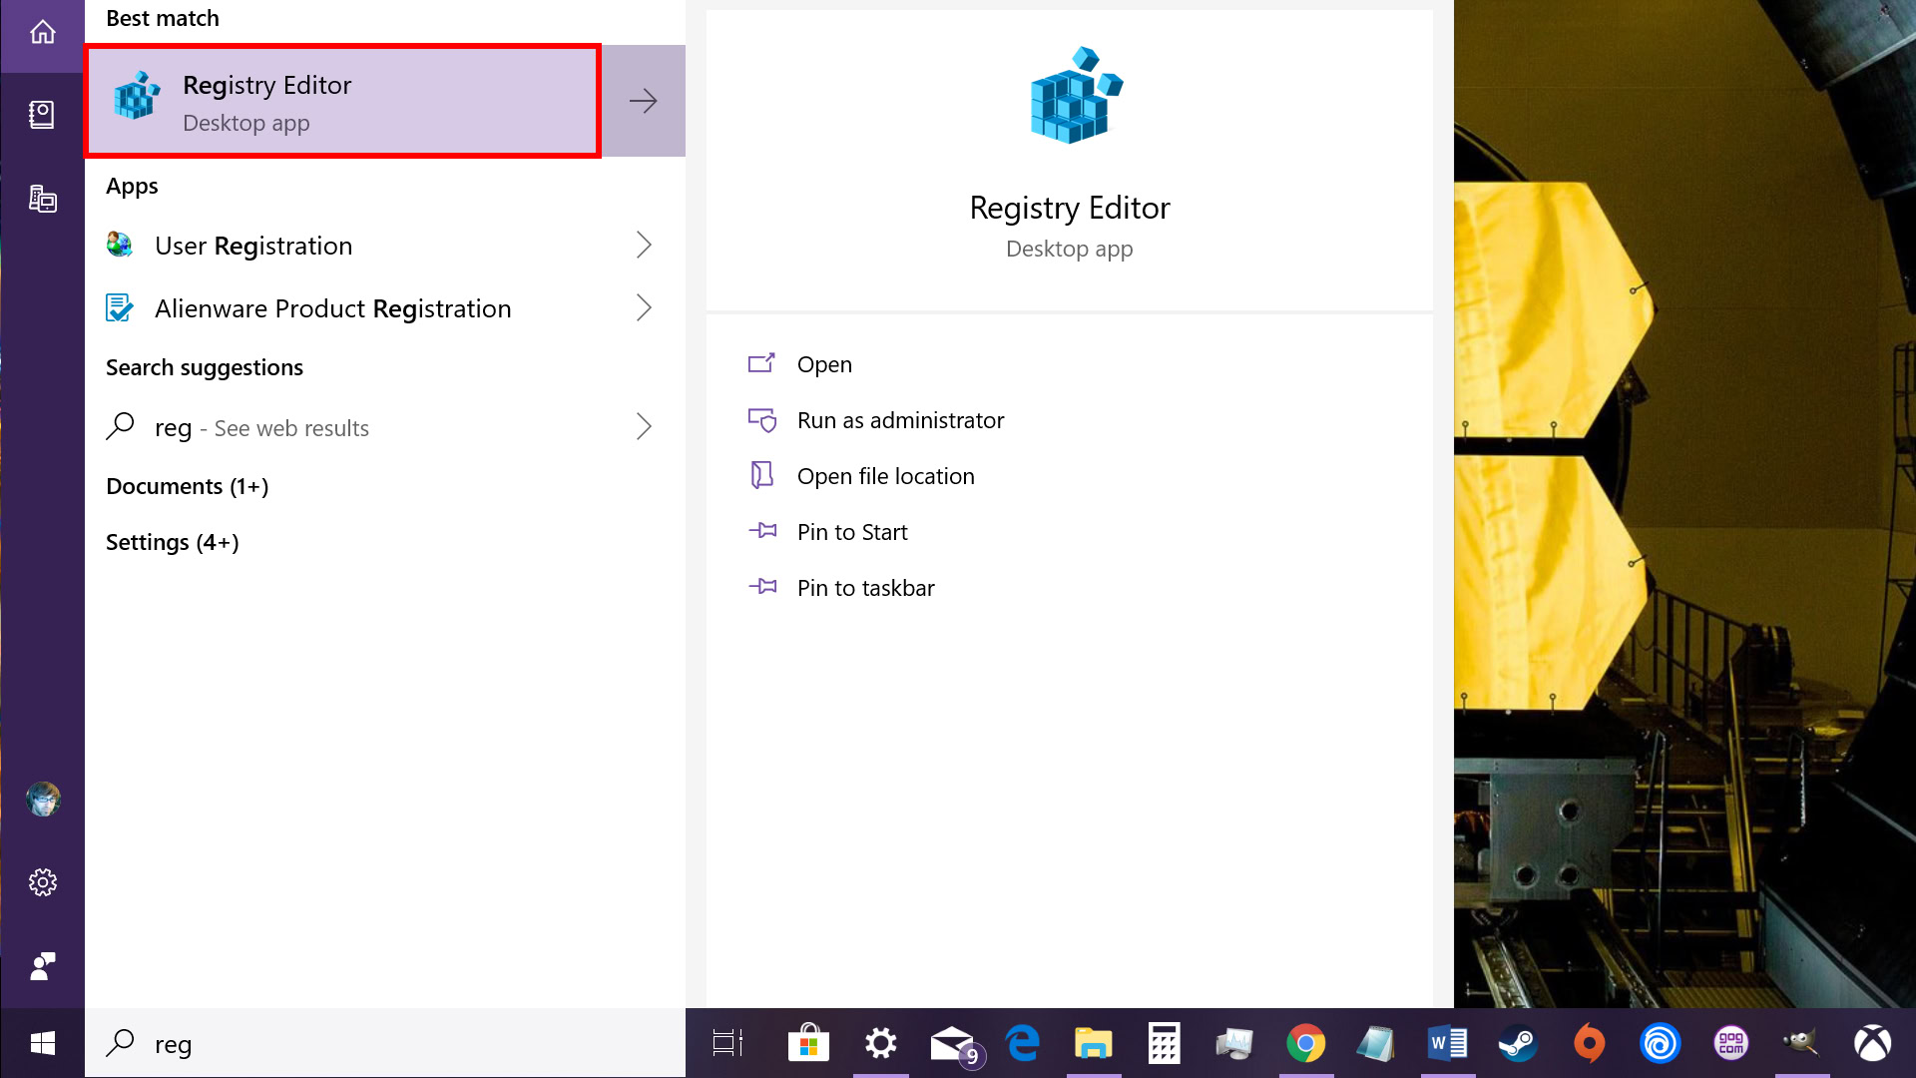Click the Registry Editor desktop app icon

tap(136, 98)
